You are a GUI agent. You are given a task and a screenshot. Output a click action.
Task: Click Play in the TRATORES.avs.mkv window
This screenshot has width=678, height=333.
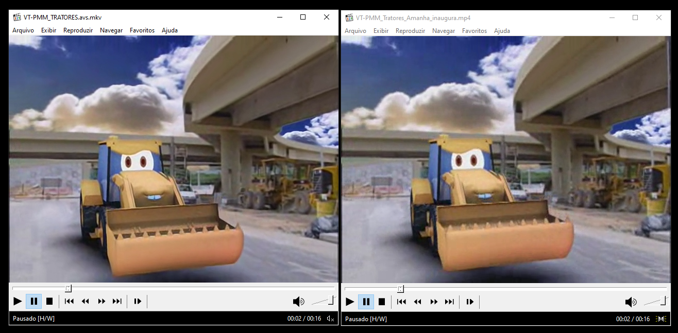click(18, 301)
